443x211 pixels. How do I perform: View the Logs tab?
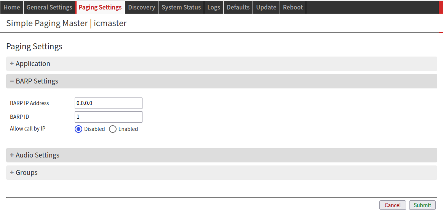pos(214,7)
